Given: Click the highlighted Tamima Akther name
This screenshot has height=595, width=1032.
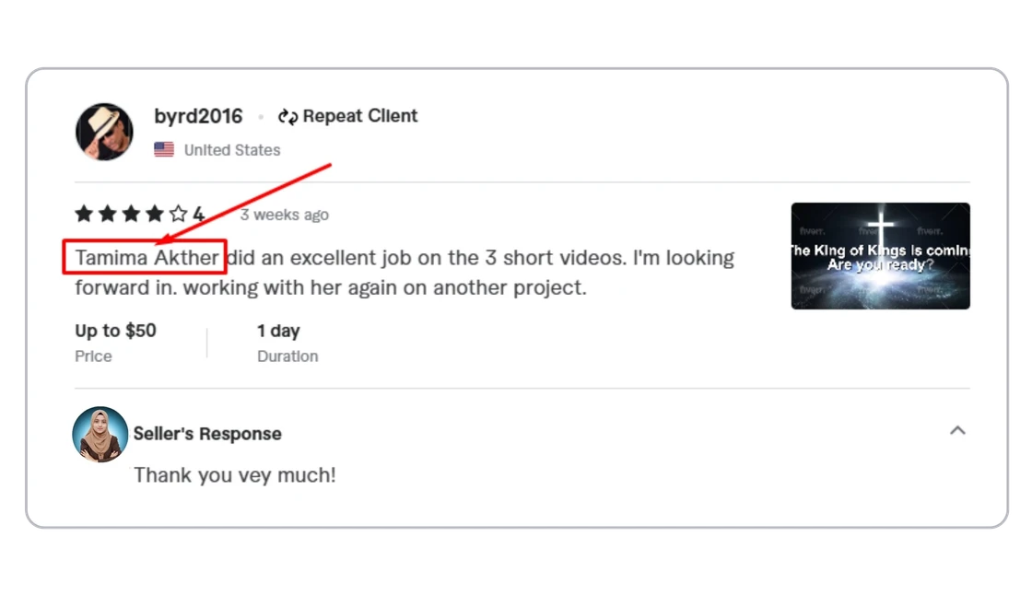Looking at the screenshot, I should (147, 257).
